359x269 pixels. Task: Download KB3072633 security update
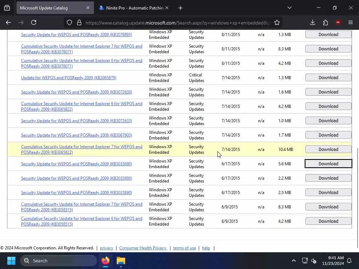pyautogui.click(x=328, y=121)
